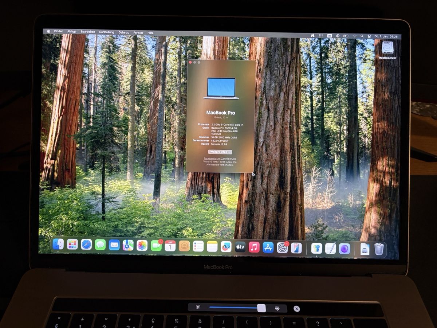The image size is (437, 328).
Task: Launch Maps from the Dock
Action: point(128,245)
